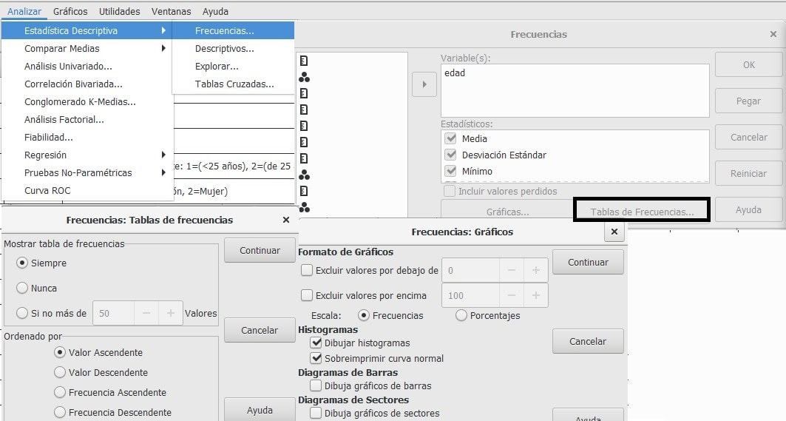The height and width of the screenshot is (421, 786).
Task: Increase the 'Excluir valores por debajo de' value
Action: pyautogui.click(x=535, y=271)
